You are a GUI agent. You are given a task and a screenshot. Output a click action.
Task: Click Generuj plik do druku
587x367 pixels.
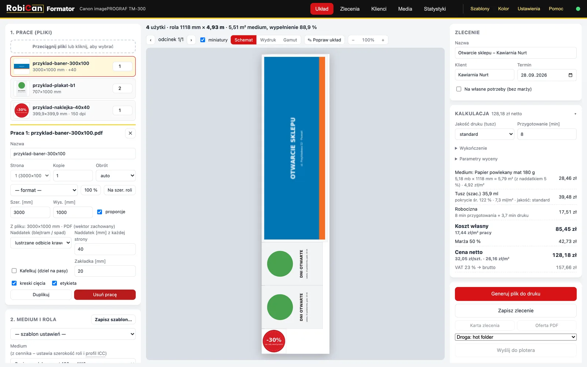515,294
